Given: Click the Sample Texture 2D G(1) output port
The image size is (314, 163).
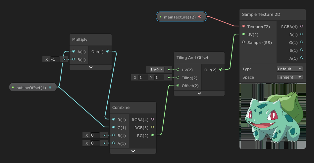Looking at the screenshot, I should (302, 42).
